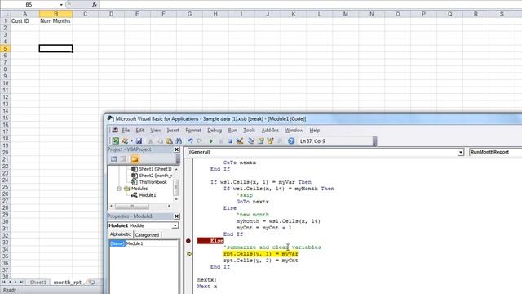The height and width of the screenshot is (294, 522).
Task: Click the VBA menu bar Excel control icon
Action: click(x=115, y=131)
